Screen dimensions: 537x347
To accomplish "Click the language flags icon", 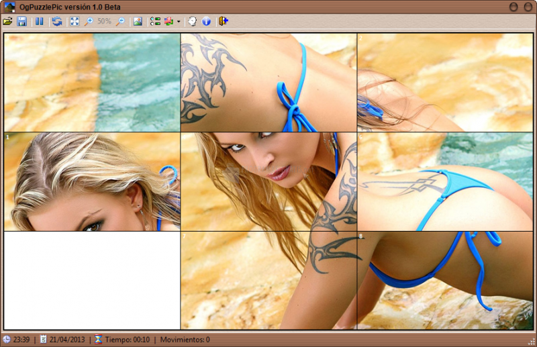I will point(169,21).
